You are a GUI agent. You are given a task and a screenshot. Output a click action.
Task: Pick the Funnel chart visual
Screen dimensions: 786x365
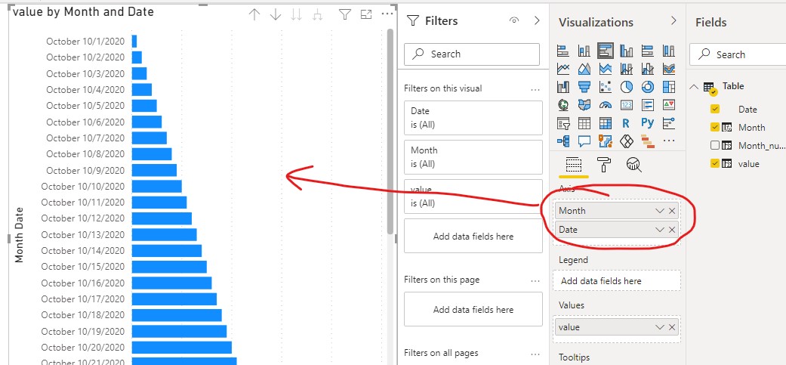[x=584, y=87]
